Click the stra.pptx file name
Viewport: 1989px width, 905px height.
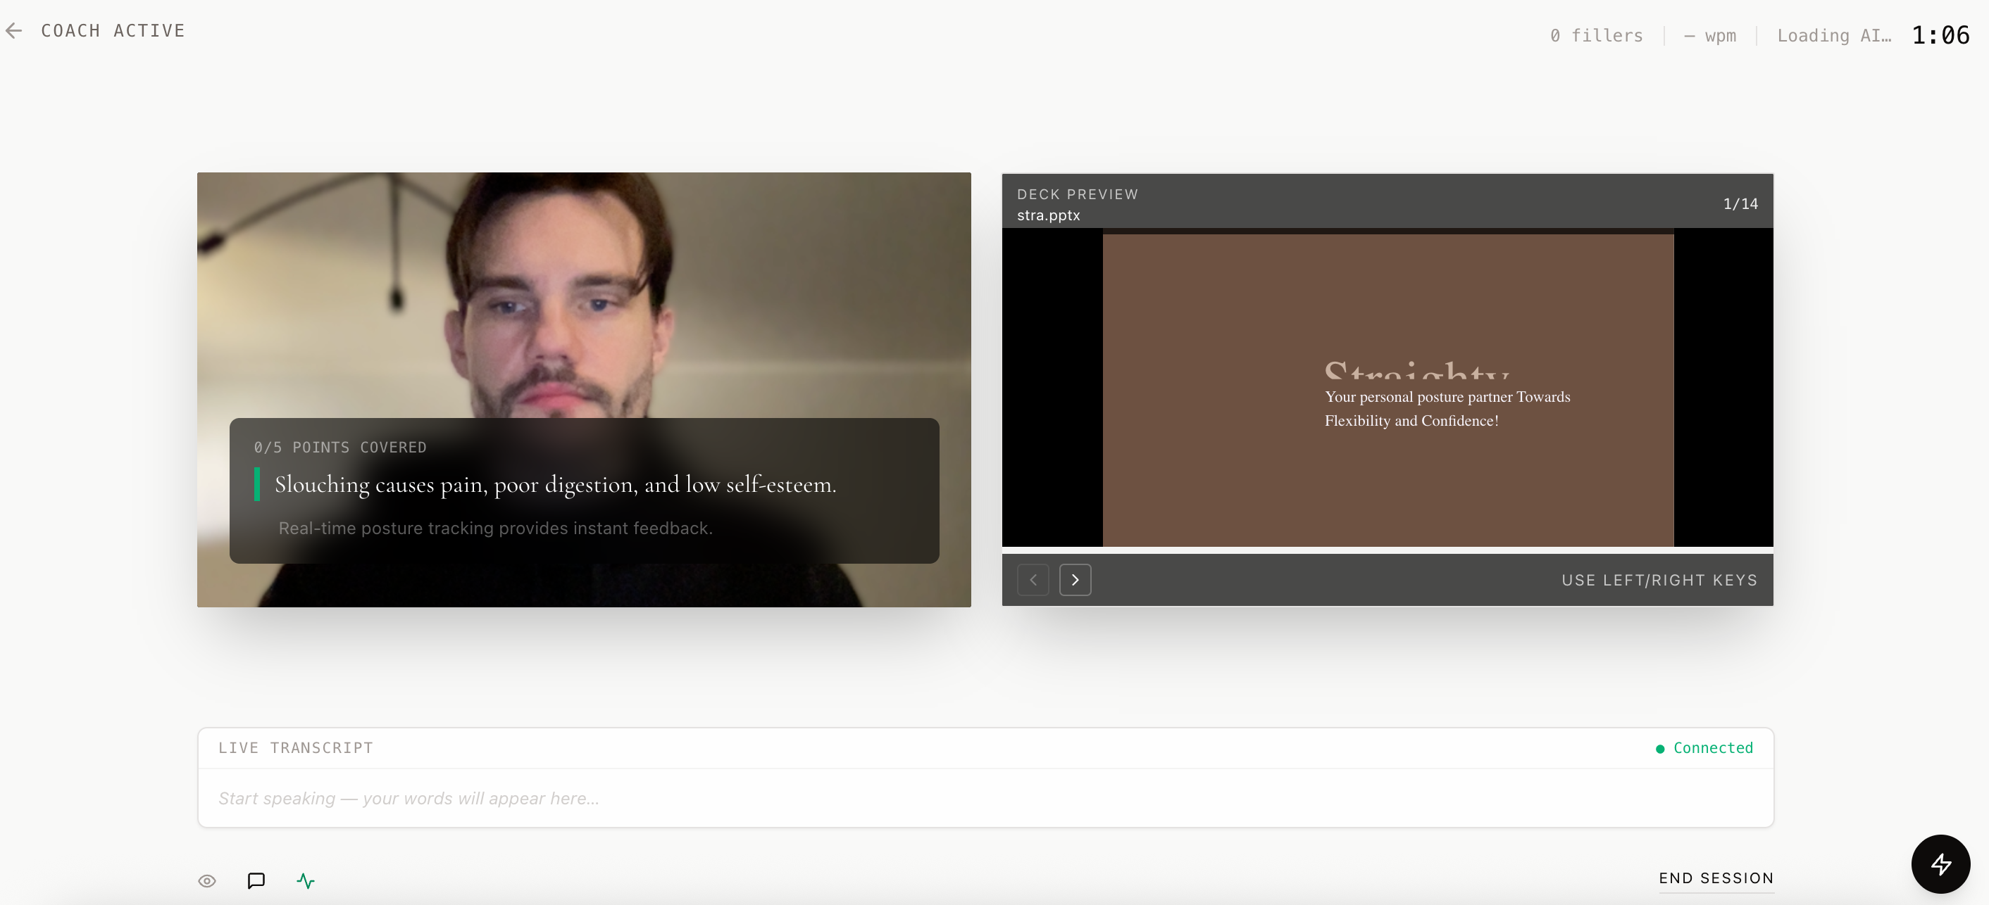[x=1048, y=215]
